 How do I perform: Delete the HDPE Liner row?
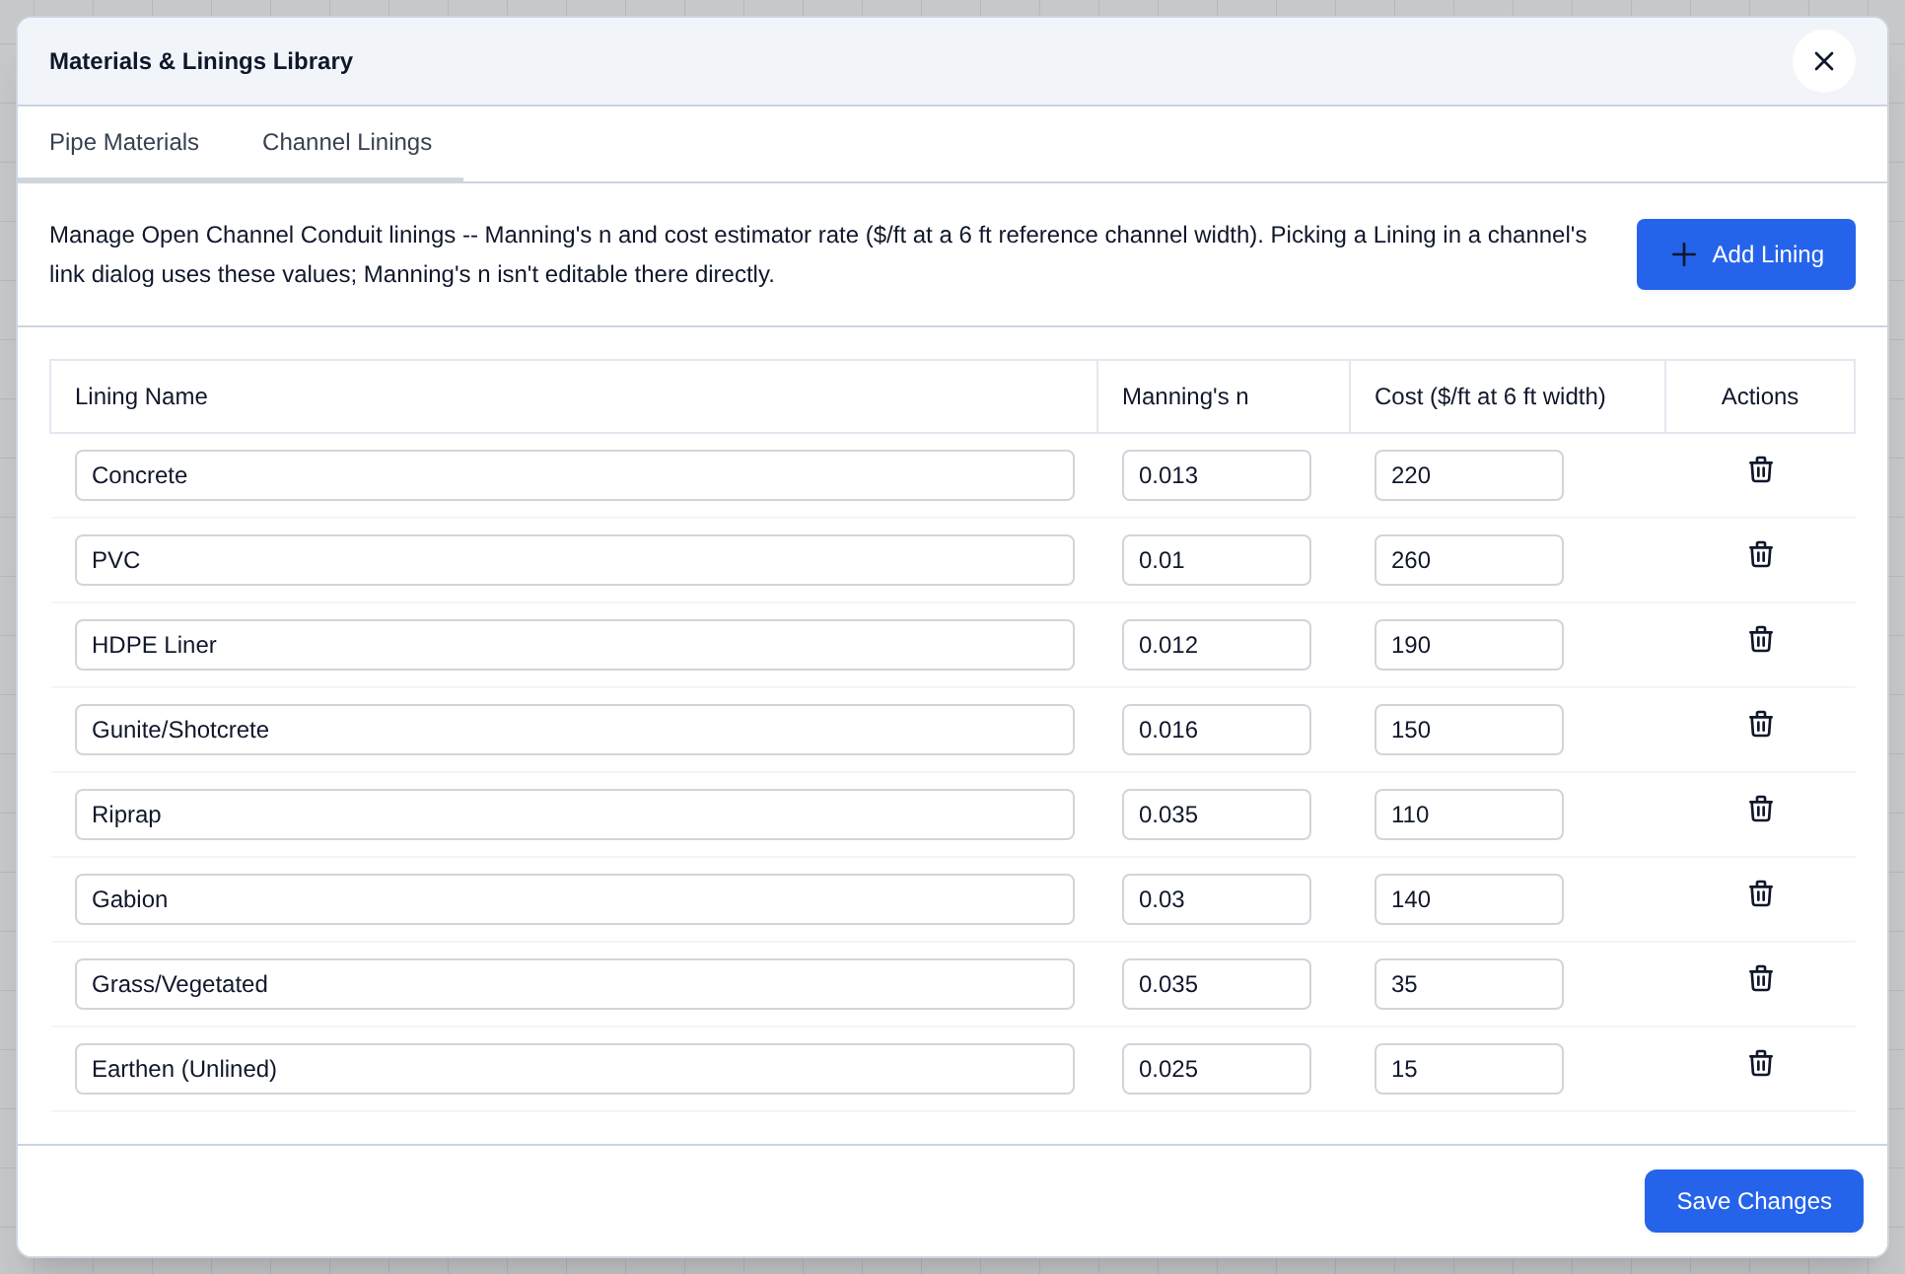click(x=1760, y=640)
